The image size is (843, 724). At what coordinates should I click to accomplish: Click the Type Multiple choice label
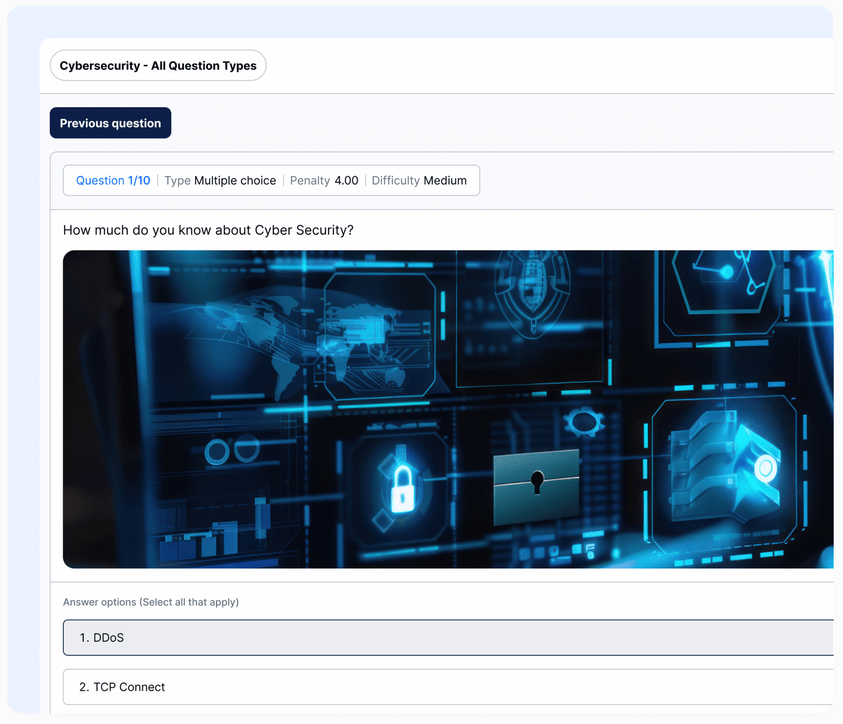[x=220, y=180]
